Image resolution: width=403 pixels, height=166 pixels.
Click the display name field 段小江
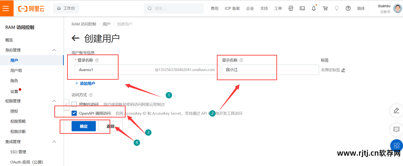click(x=270, y=70)
